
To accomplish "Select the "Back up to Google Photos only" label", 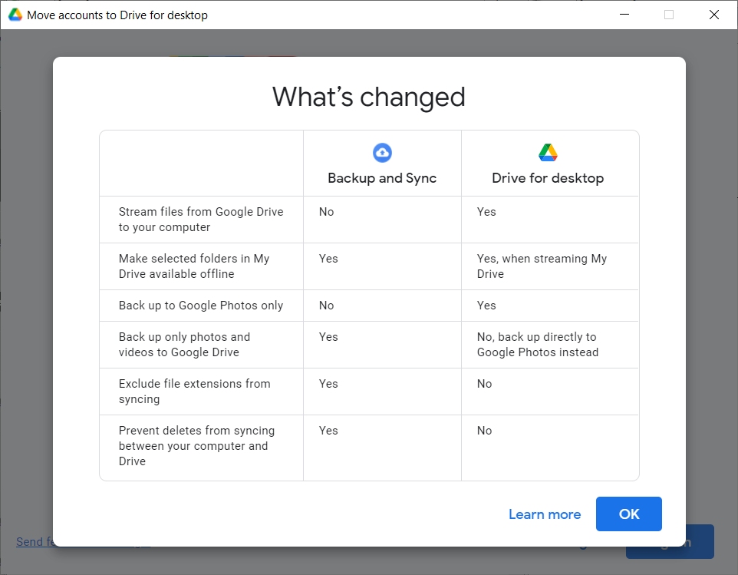I will [201, 306].
